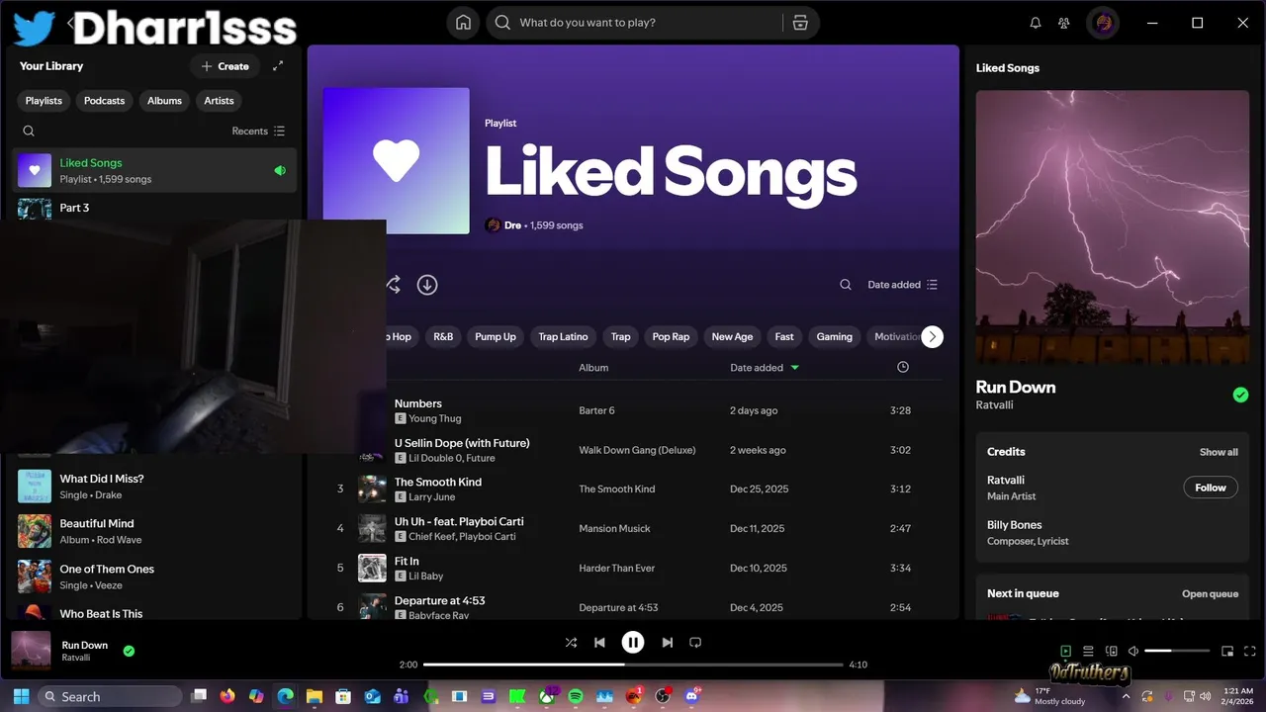Open queue from Next in queue
1266x712 pixels.
point(1210,593)
